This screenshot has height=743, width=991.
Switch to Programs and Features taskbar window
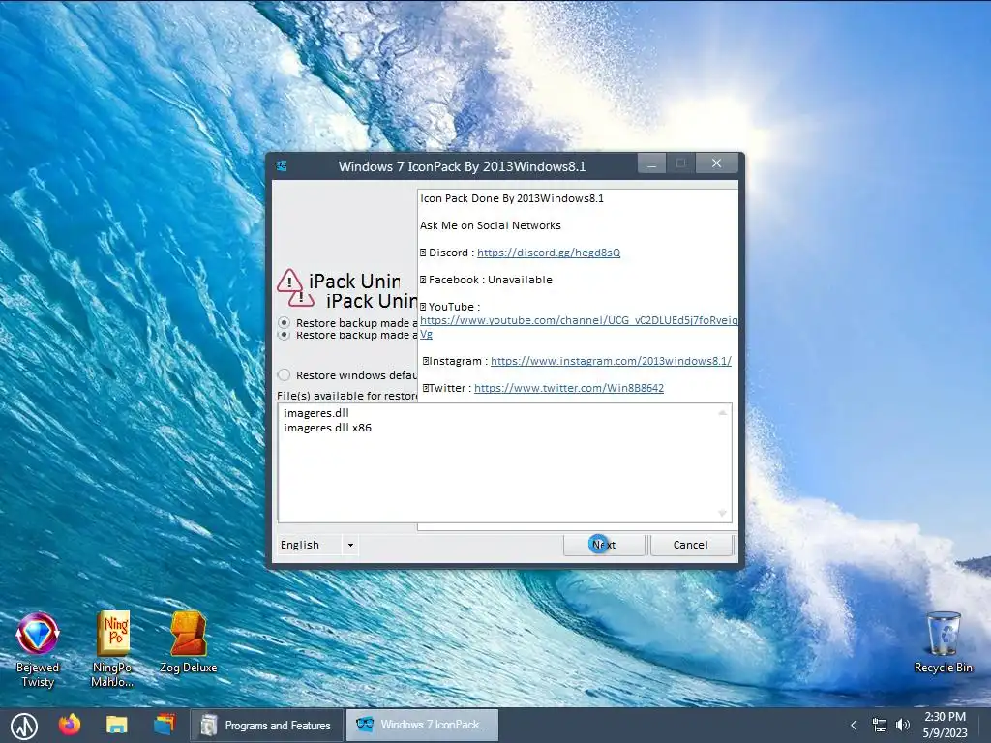[267, 726]
